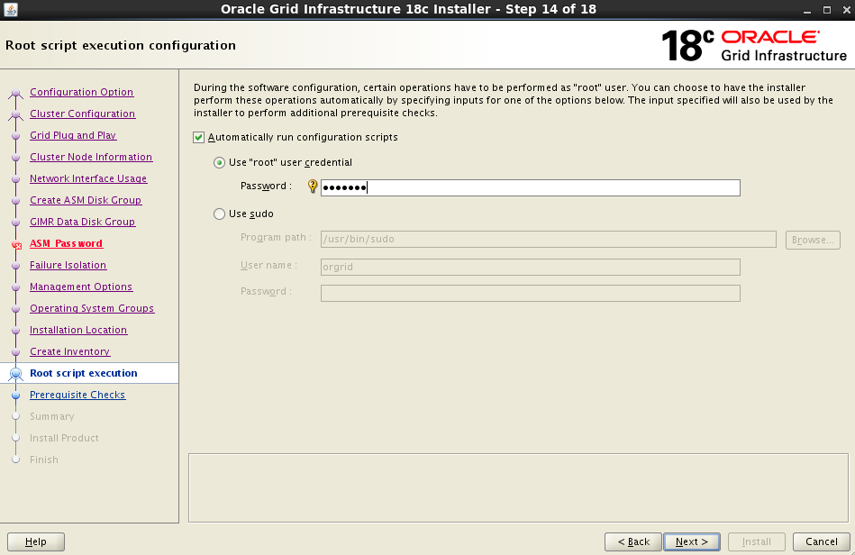Viewport: 855px width, 555px height.
Task: Click the Java icon in title bar
Action: coord(10,9)
